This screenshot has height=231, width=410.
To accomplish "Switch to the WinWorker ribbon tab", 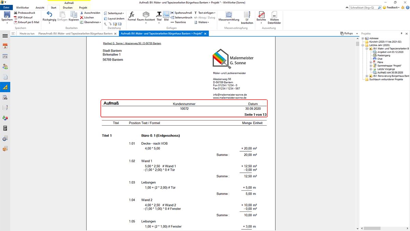I will pos(23,7).
